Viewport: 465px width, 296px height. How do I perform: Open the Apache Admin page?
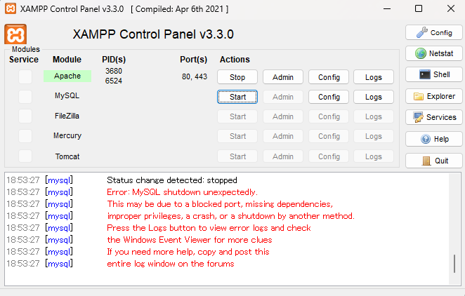click(283, 76)
